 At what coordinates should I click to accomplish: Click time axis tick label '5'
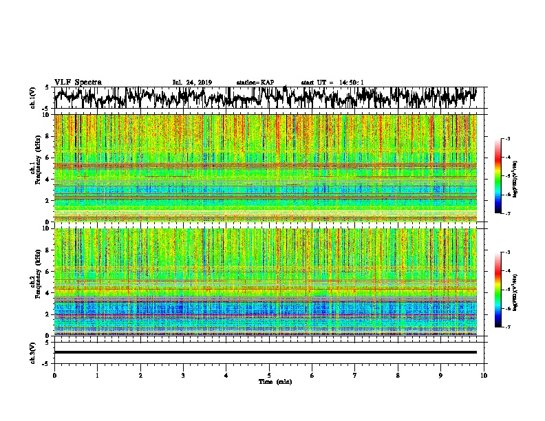click(x=269, y=376)
